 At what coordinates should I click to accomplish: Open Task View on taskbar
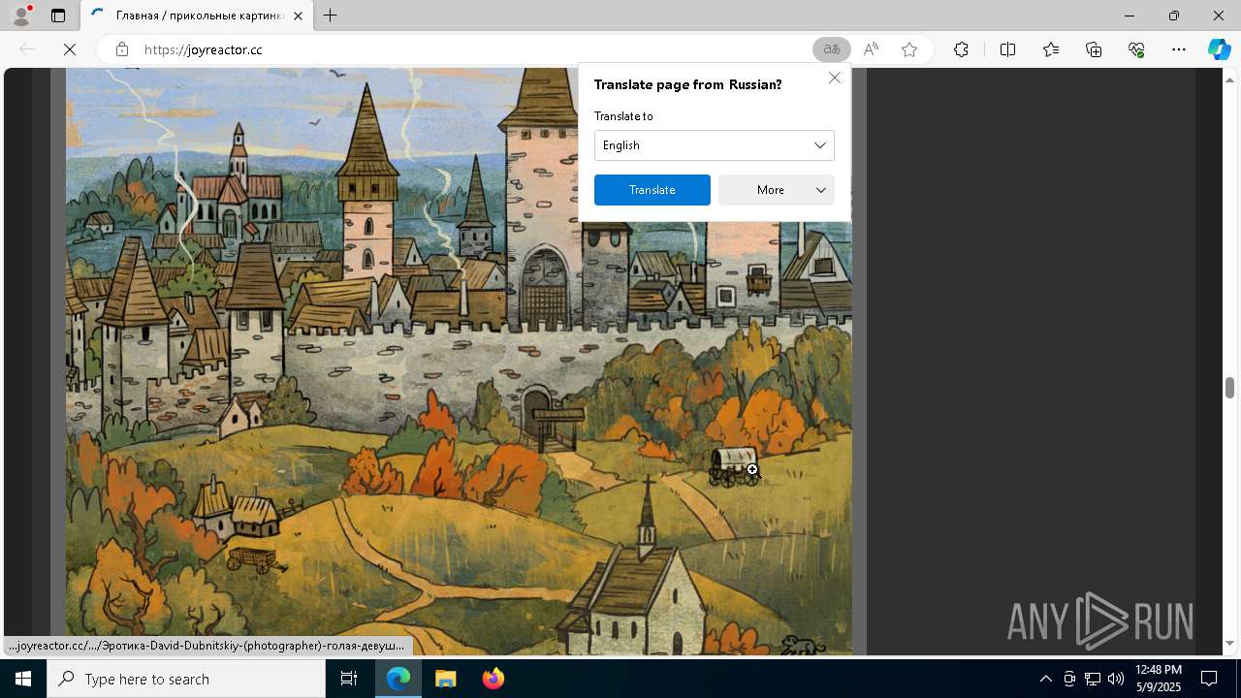[349, 679]
